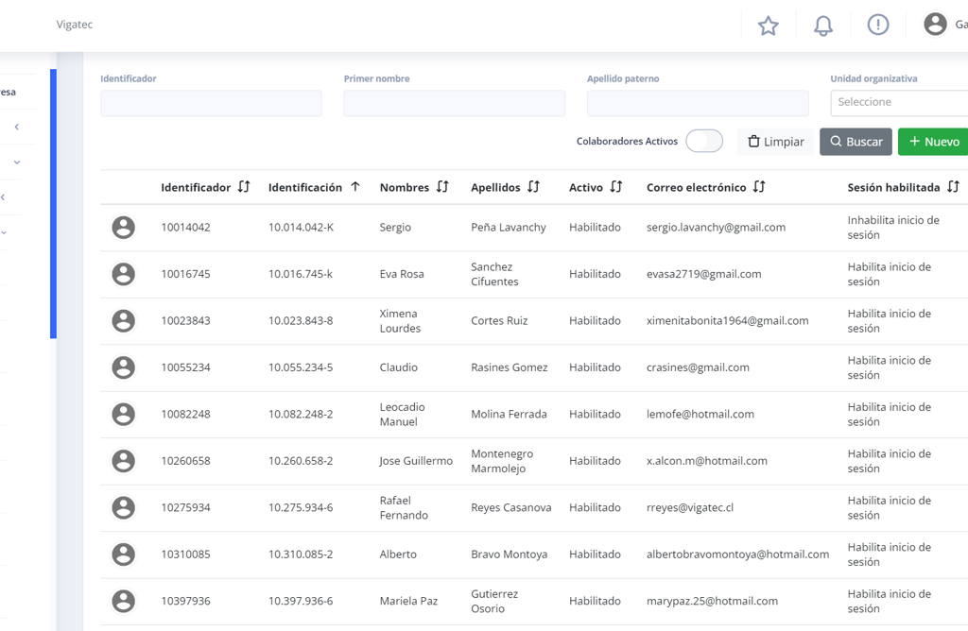Click the exclamation alert icon in header
Screen dimensions: 968x631
878,26
